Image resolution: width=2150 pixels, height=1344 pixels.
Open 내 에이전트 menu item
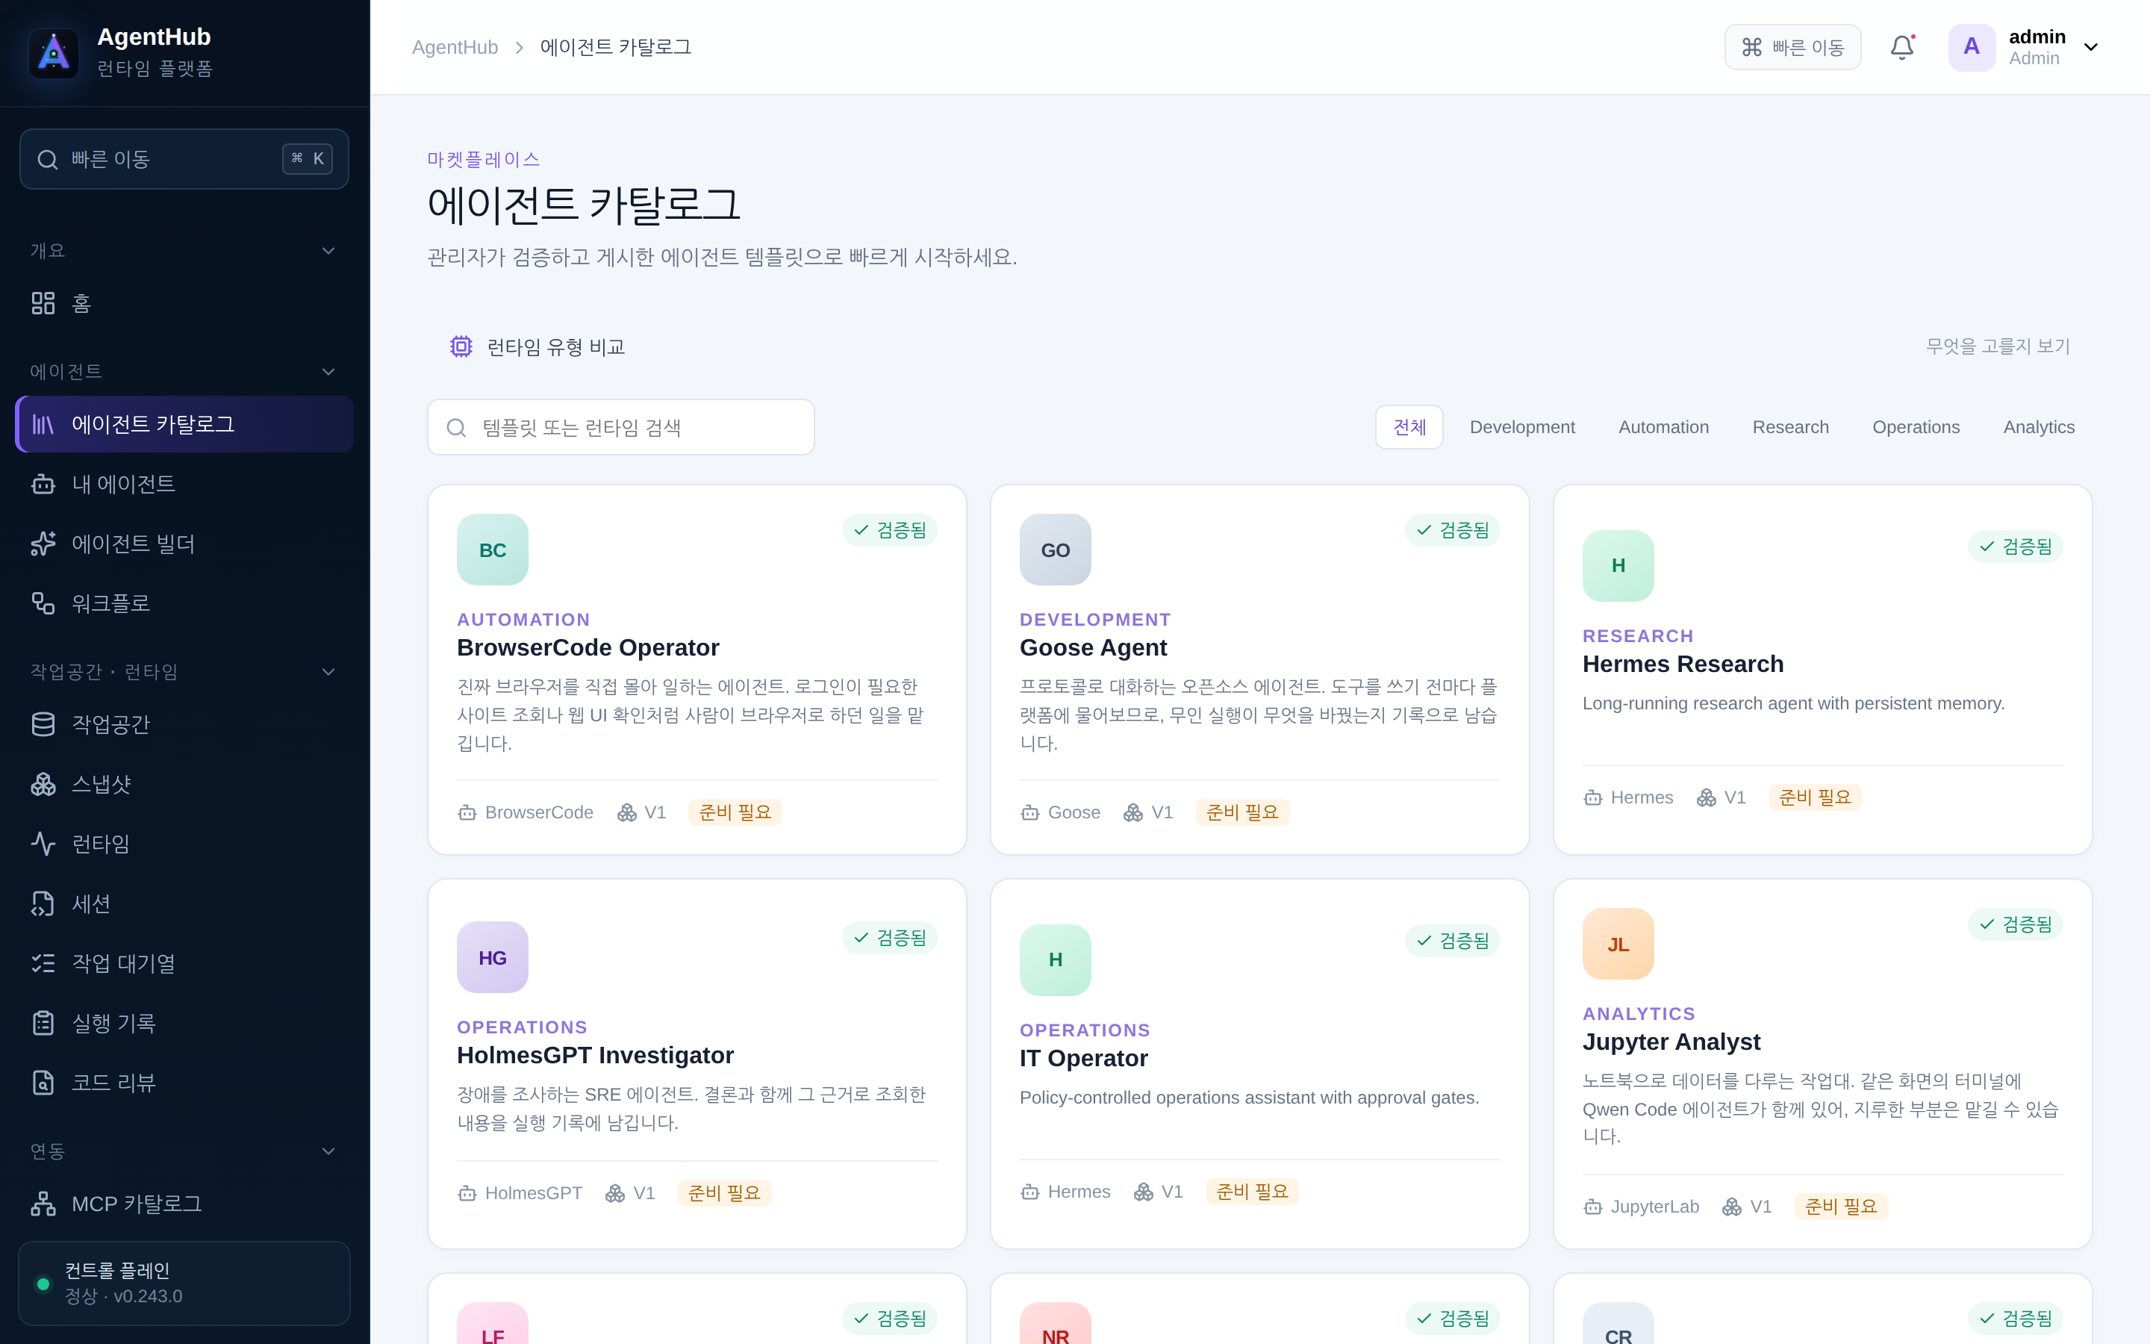pyautogui.click(x=184, y=484)
